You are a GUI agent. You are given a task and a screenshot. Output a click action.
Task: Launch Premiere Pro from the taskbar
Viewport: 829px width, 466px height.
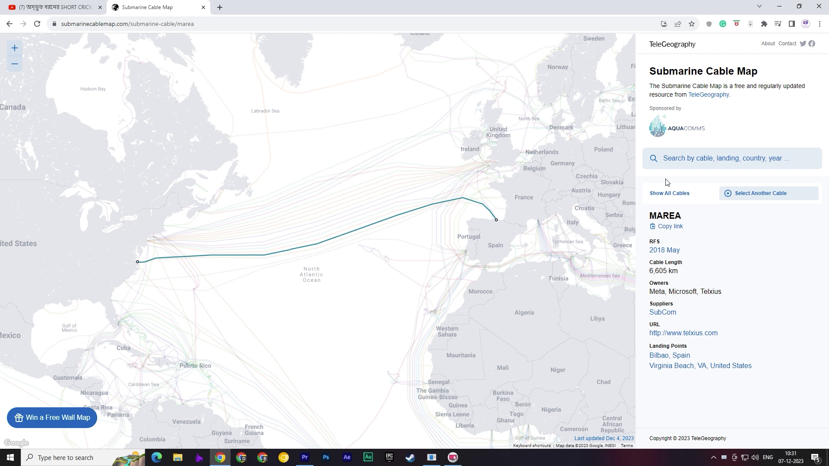305,457
